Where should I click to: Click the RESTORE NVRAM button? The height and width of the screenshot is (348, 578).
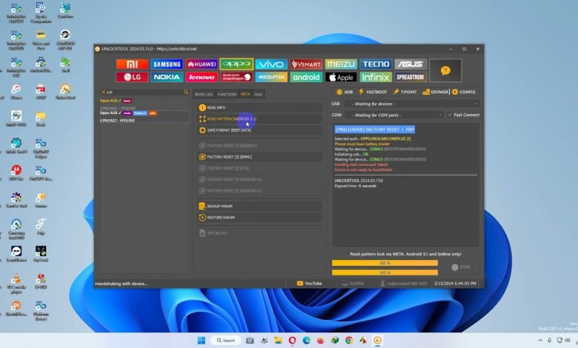coord(259,218)
